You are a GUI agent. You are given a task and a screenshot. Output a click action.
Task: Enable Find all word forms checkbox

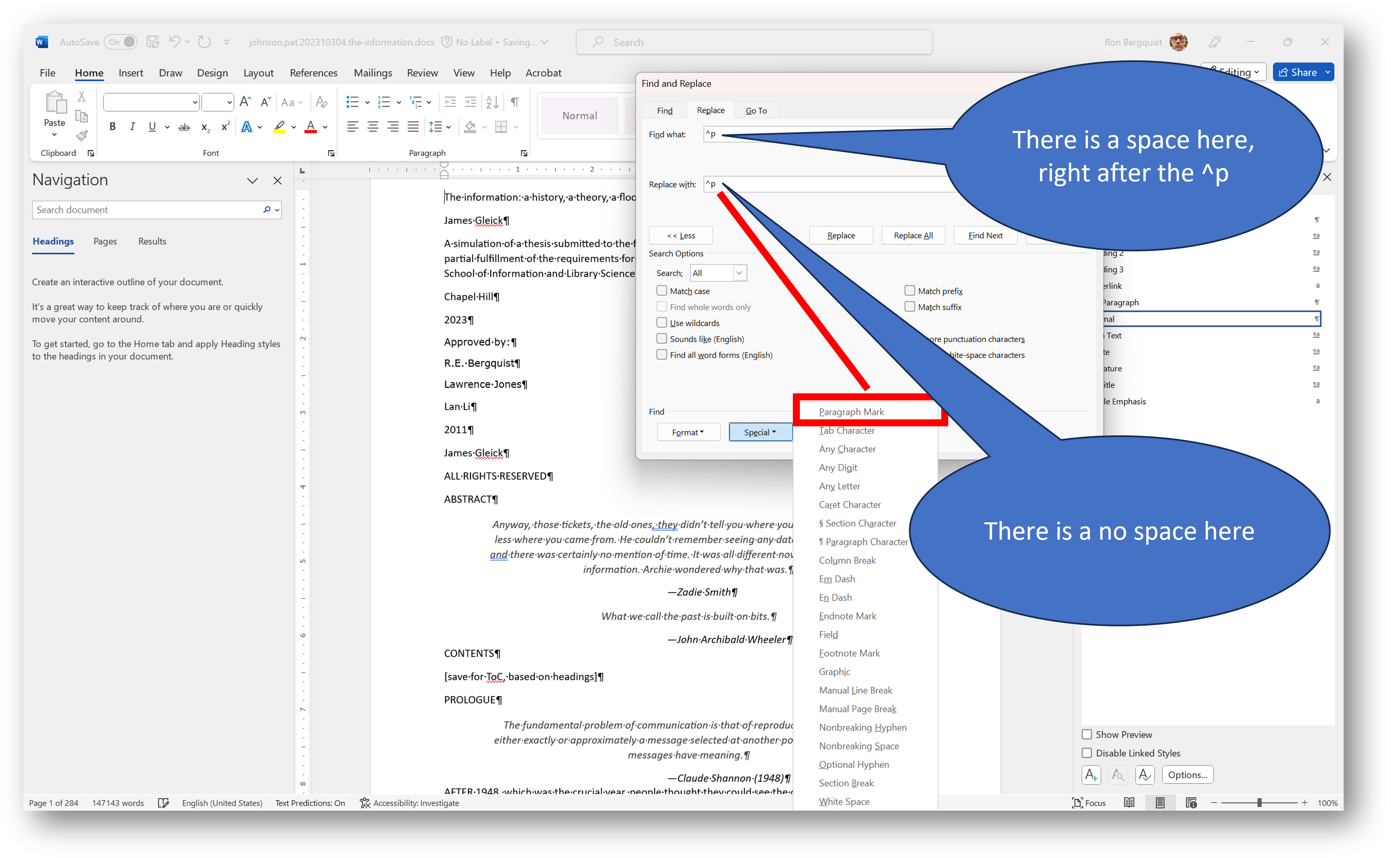662,354
